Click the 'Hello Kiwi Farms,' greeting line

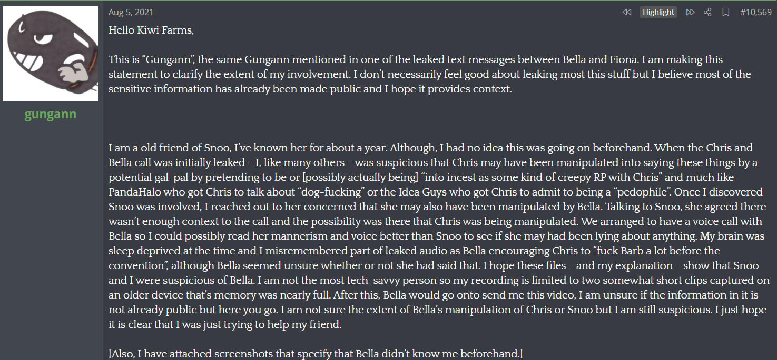tap(151, 30)
